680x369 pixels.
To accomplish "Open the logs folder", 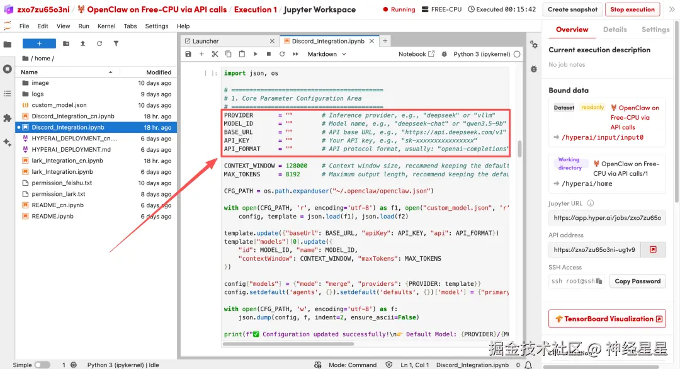I will point(96,94).
